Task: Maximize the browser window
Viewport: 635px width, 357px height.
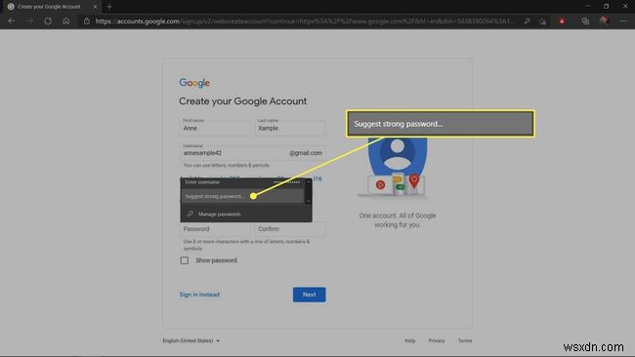Action: pyautogui.click(x=606, y=6)
